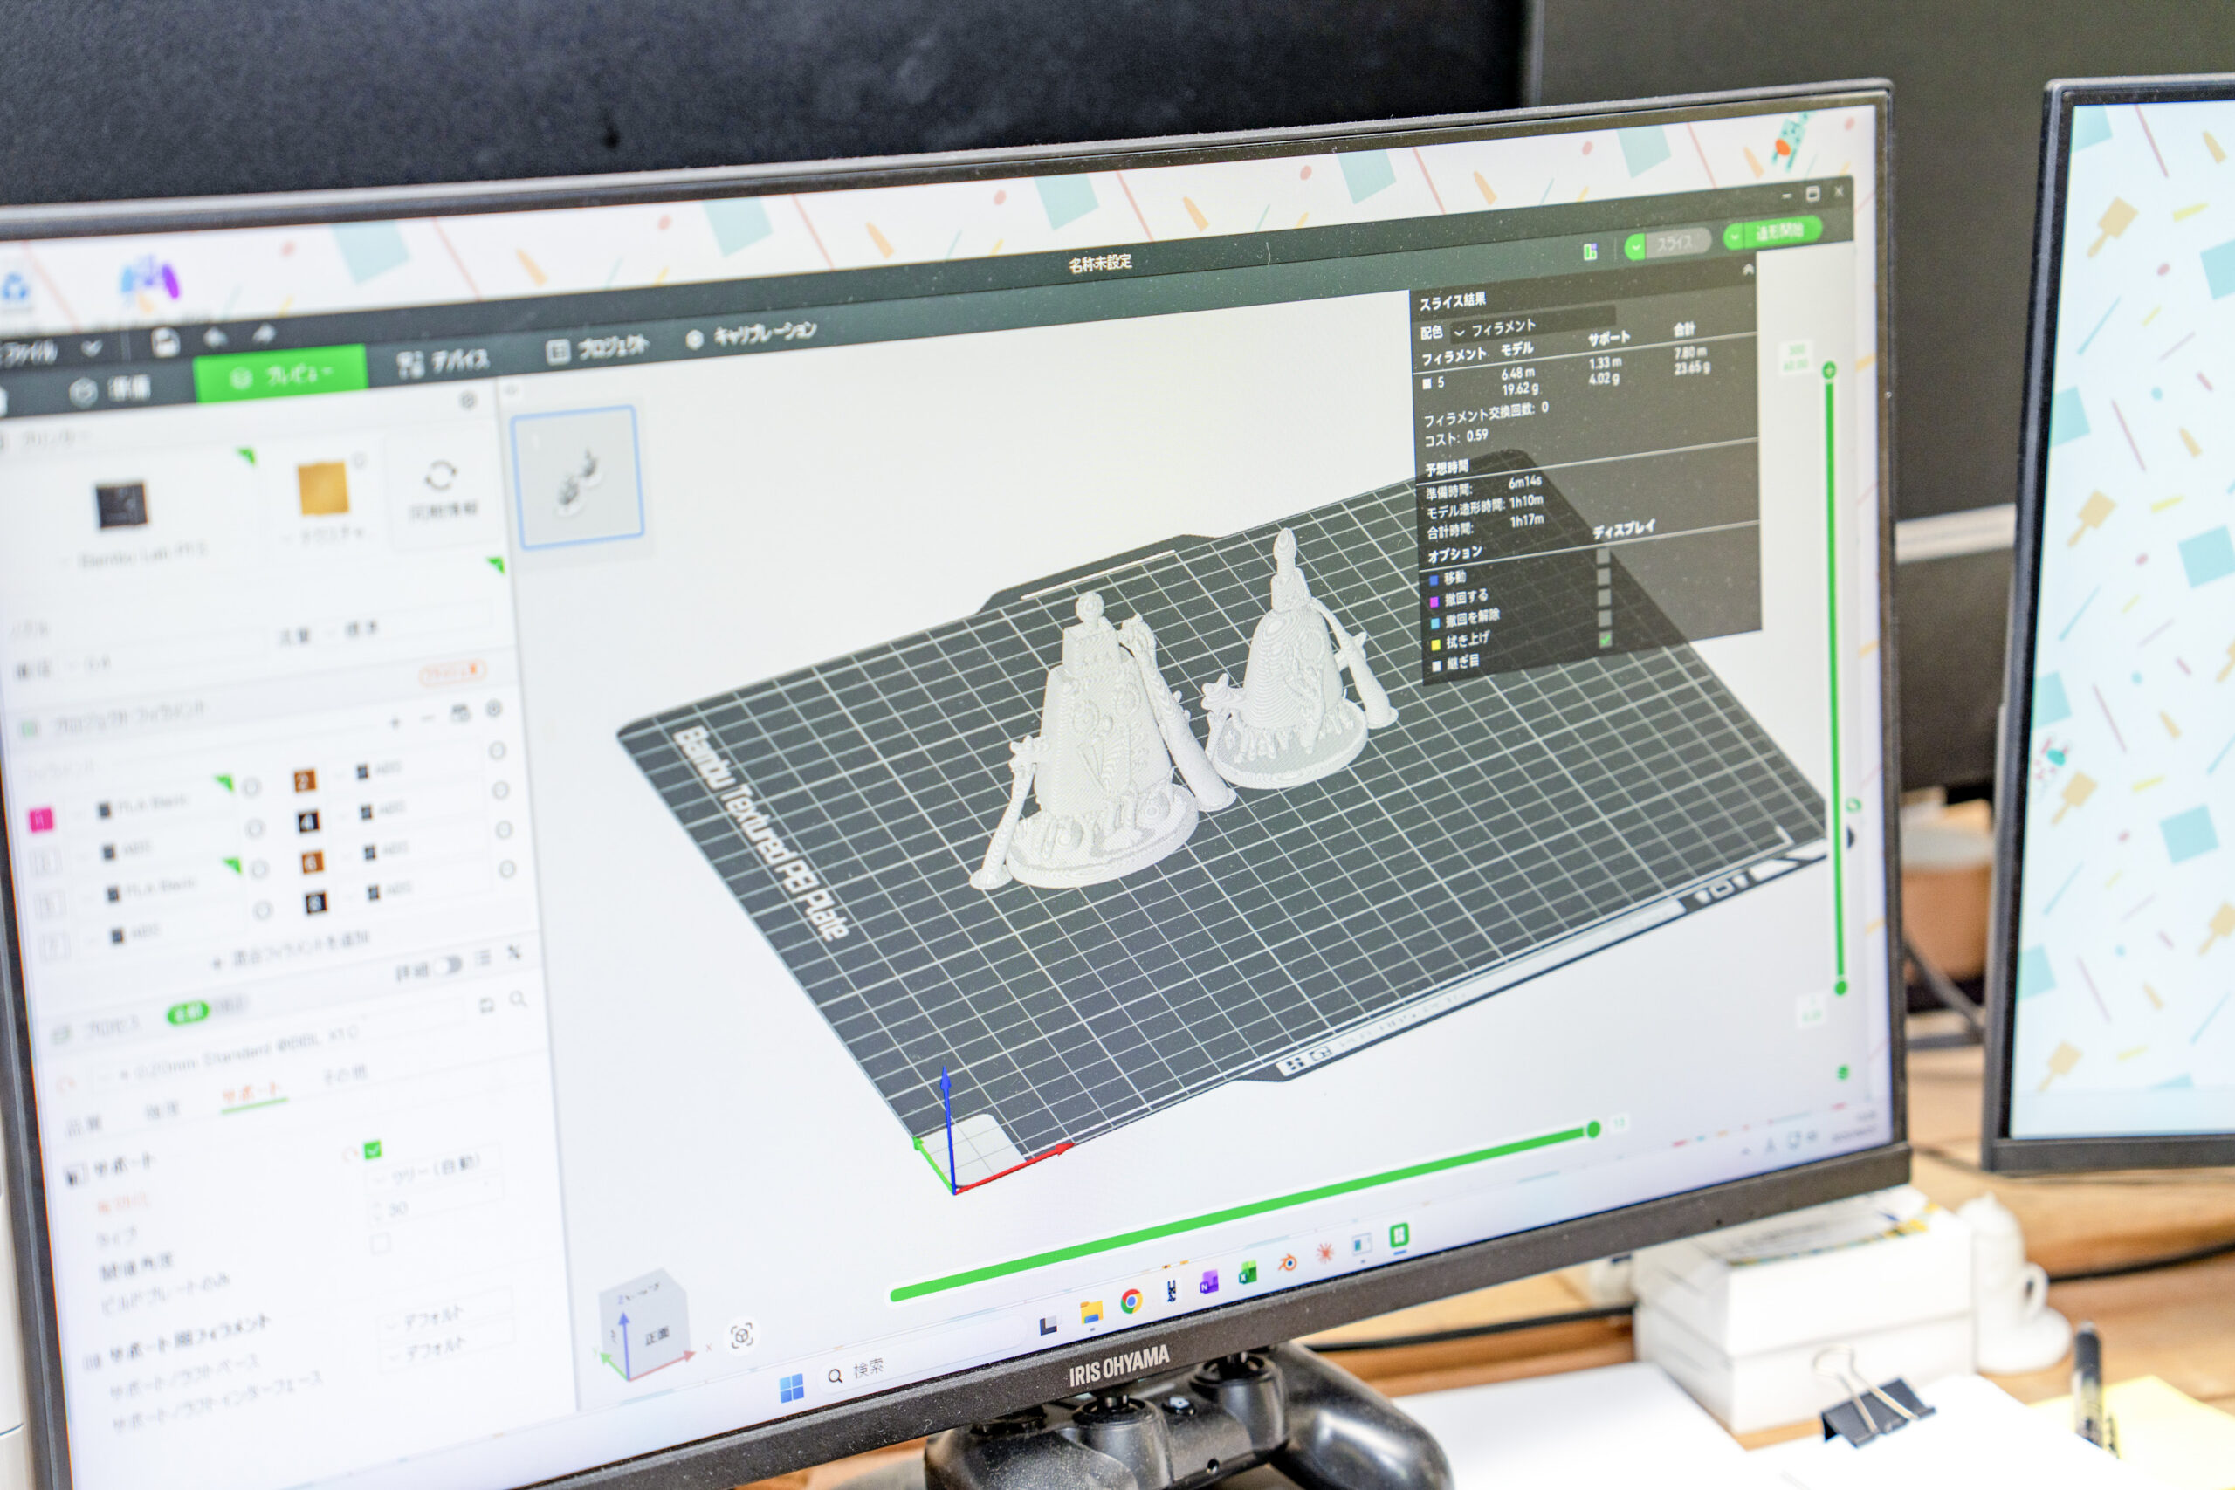Check the ビルドプレートのみ checkbox

[380, 1243]
